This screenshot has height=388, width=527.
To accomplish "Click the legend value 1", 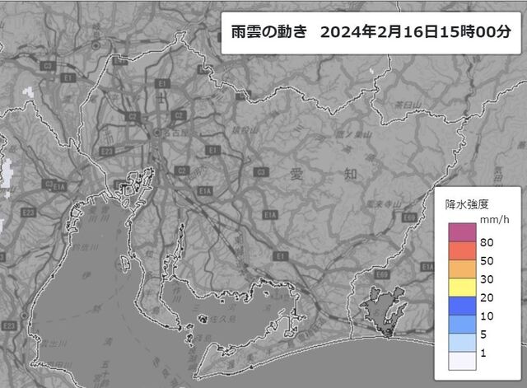I will 483,353.
